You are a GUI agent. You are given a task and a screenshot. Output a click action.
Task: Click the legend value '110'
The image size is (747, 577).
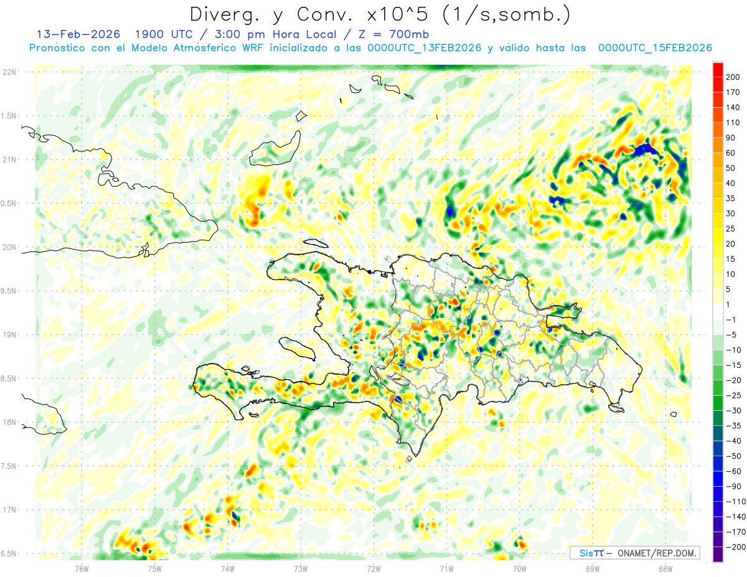point(733,123)
